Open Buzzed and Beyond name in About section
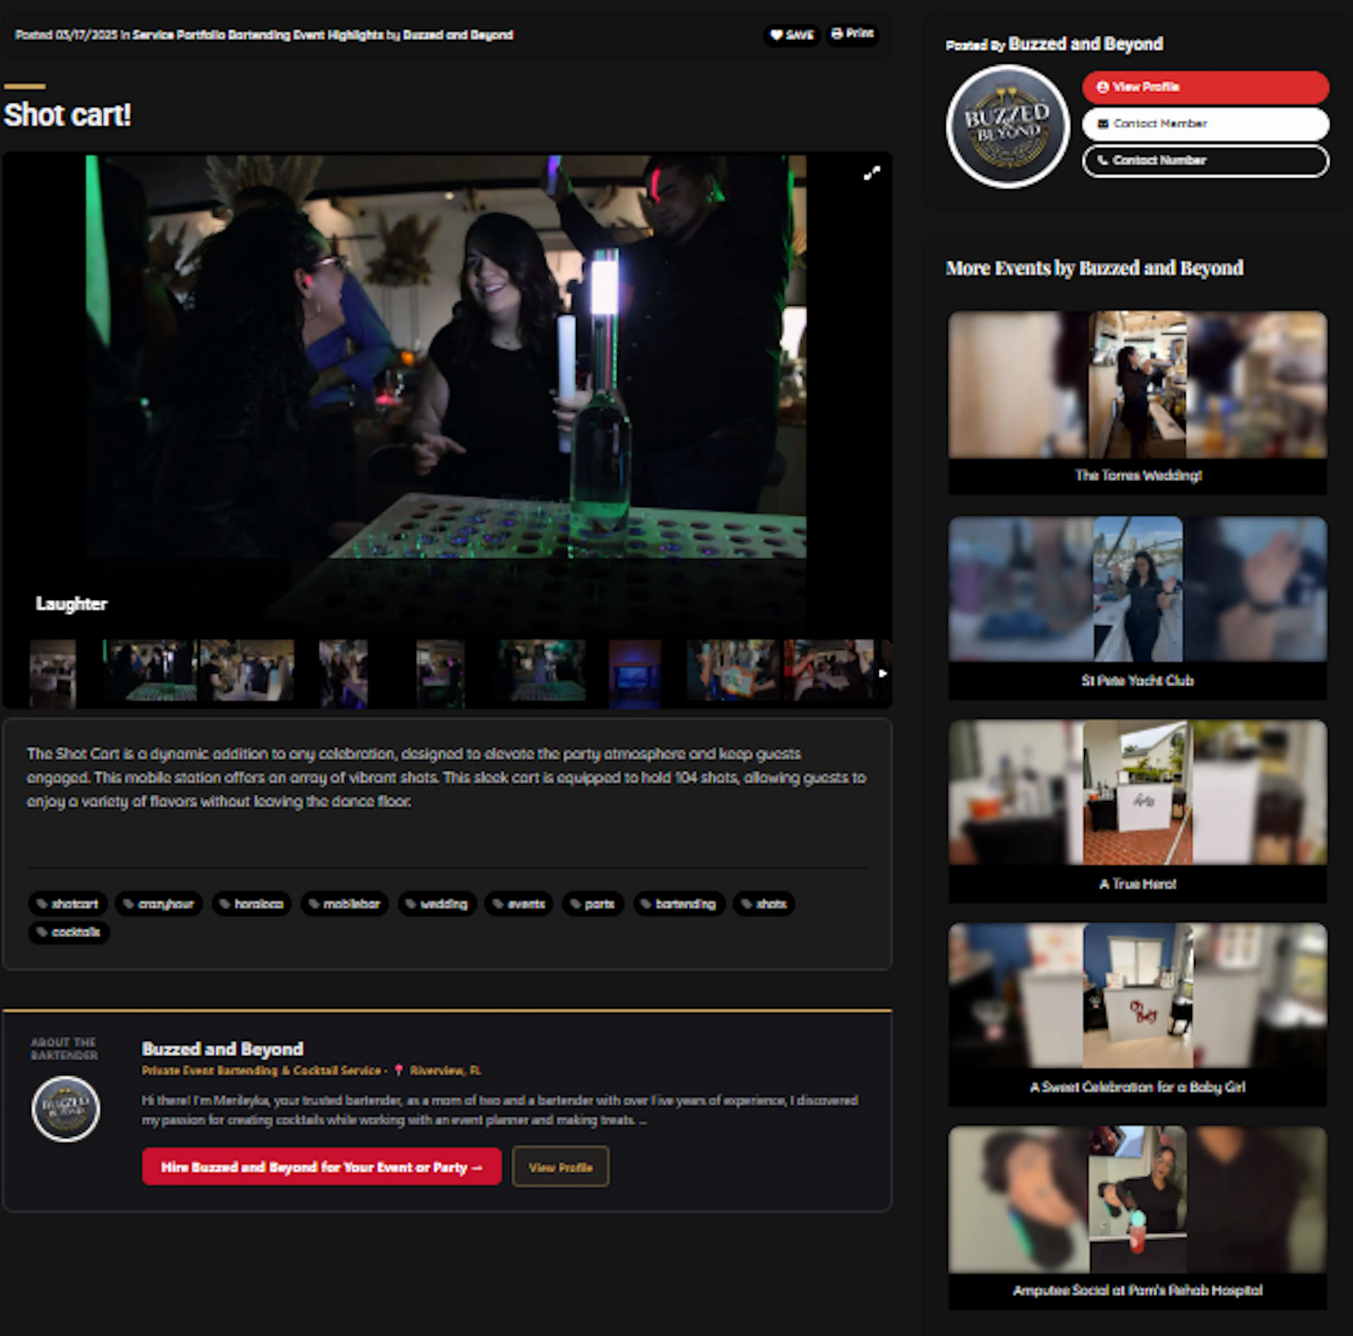The width and height of the screenshot is (1353, 1336). click(222, 1049)
